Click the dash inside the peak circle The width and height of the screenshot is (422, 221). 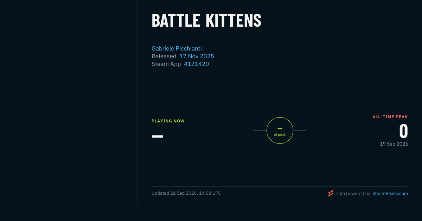[x=280, y=129]
